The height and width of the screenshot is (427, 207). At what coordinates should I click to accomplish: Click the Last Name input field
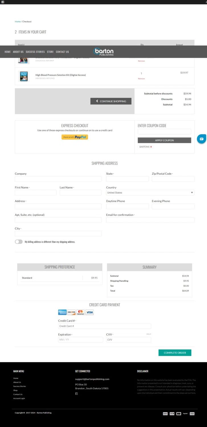(81, 193)
